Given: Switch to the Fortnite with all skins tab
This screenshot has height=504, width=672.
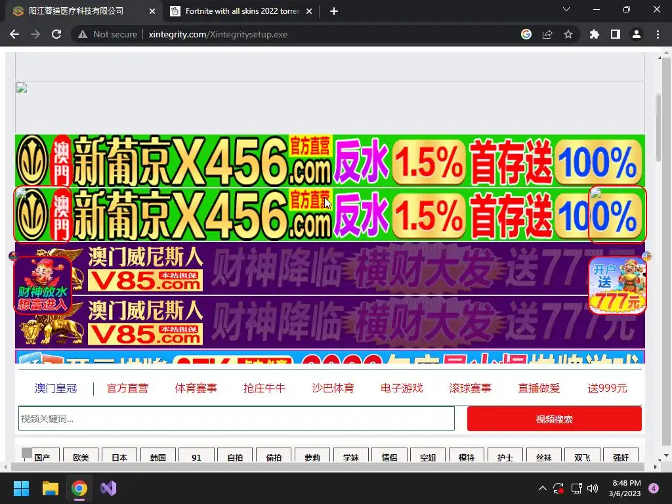Looking at the screenshot, I should click(x=241, y=11).
